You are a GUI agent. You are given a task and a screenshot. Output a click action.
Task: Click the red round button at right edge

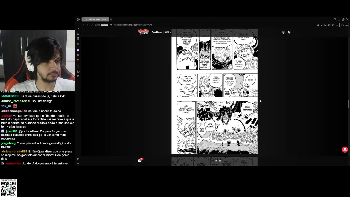click(345, 150)
